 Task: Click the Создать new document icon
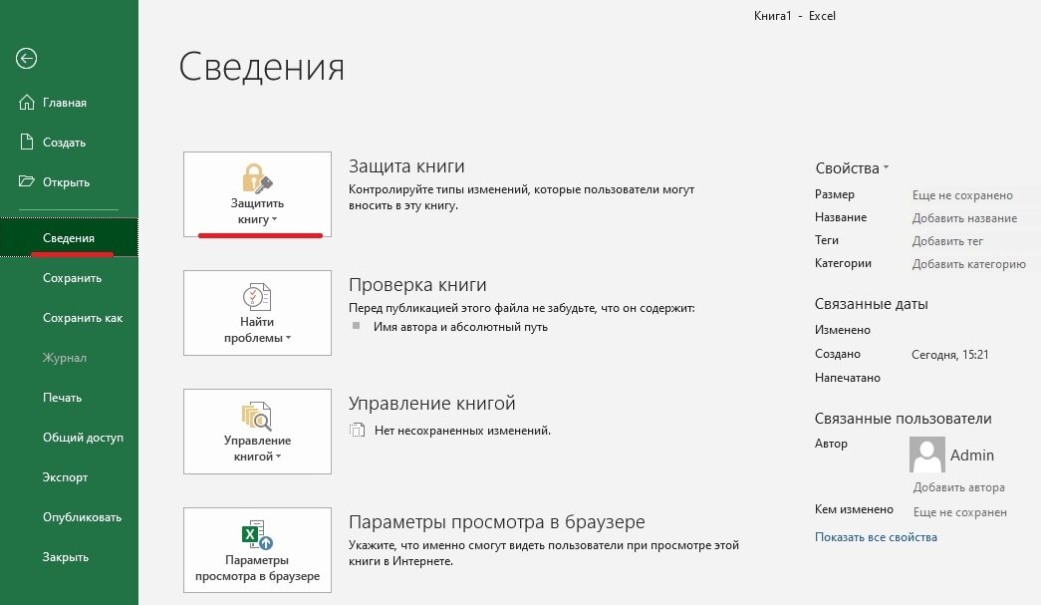tap(27, 142)
